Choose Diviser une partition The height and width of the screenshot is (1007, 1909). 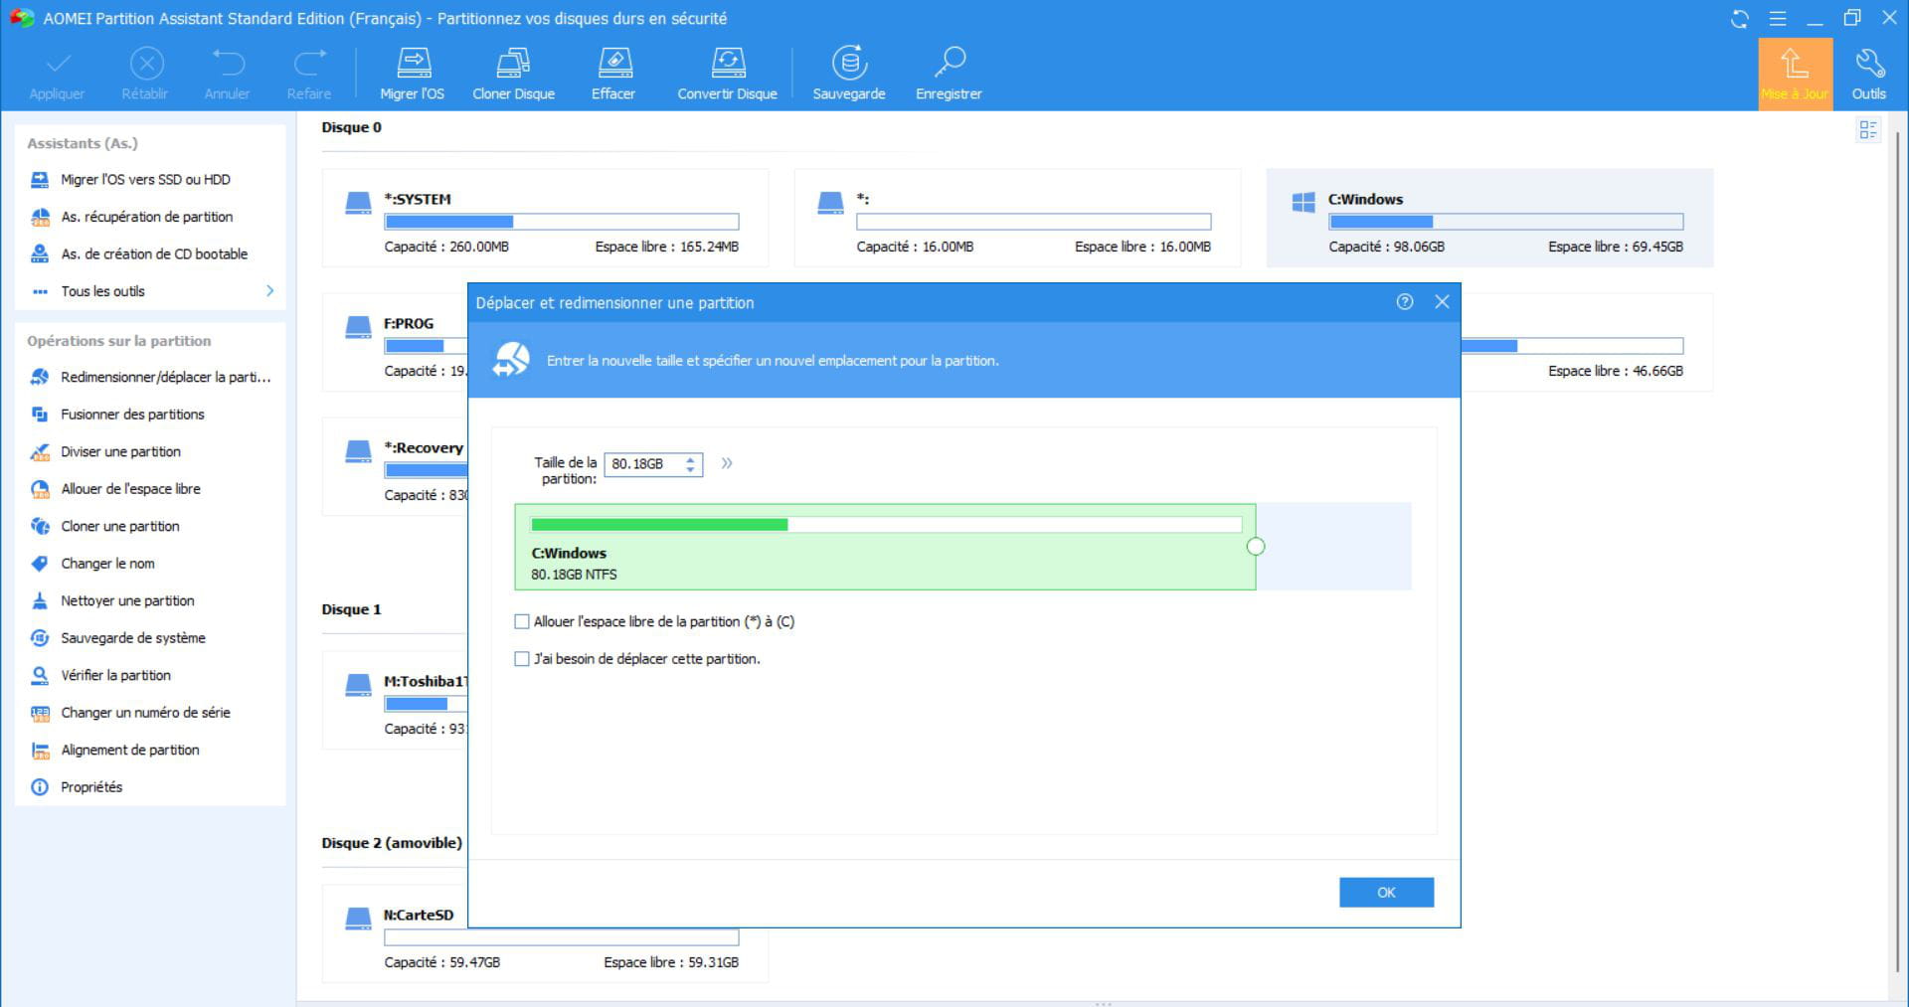pos(120,452)
